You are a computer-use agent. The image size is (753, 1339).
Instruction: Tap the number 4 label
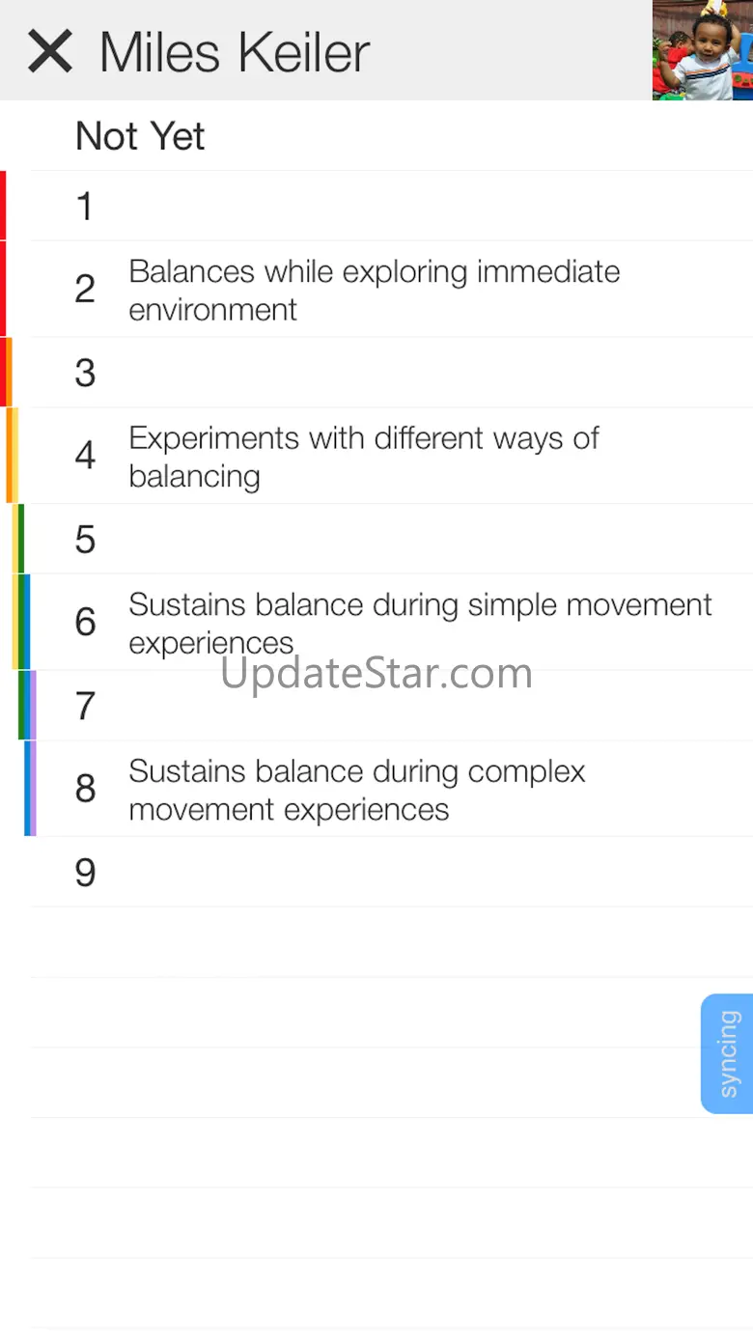[85, 456]
